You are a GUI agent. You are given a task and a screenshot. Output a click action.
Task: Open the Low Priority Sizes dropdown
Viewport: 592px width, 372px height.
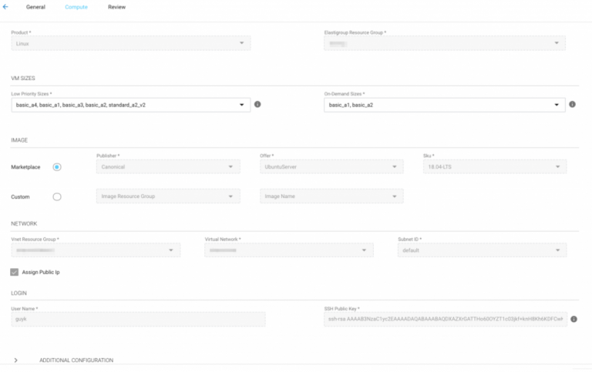click(131, 105)
